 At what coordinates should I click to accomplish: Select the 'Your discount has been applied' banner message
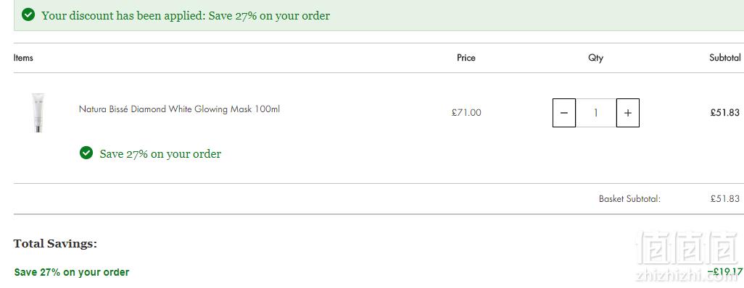pos(186,16)
